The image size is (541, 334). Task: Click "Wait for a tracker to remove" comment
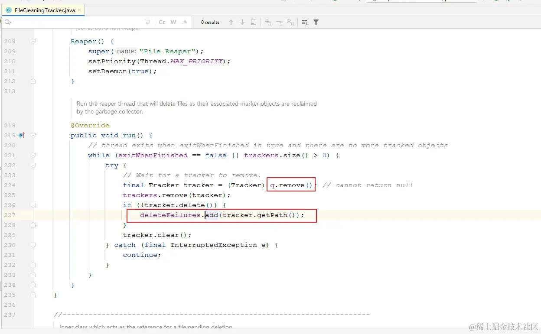192,175
